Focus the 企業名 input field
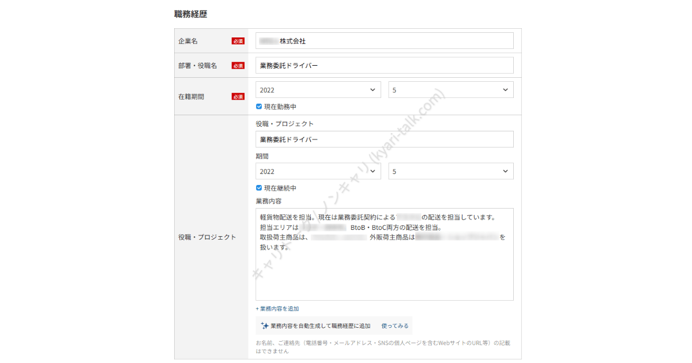The image size is (692, 363). point(384,41)
